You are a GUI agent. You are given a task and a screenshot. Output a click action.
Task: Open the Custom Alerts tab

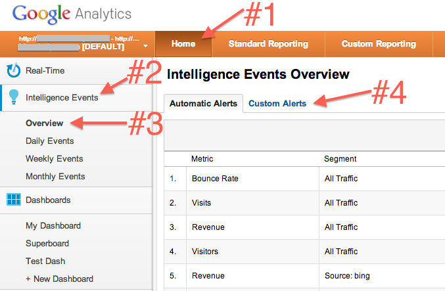coord(277,104)
